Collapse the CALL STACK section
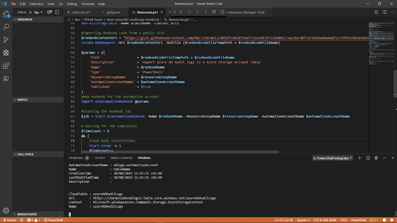Viewport: 397px width, 223px height. pyautogui.click(x=38, y=154)
